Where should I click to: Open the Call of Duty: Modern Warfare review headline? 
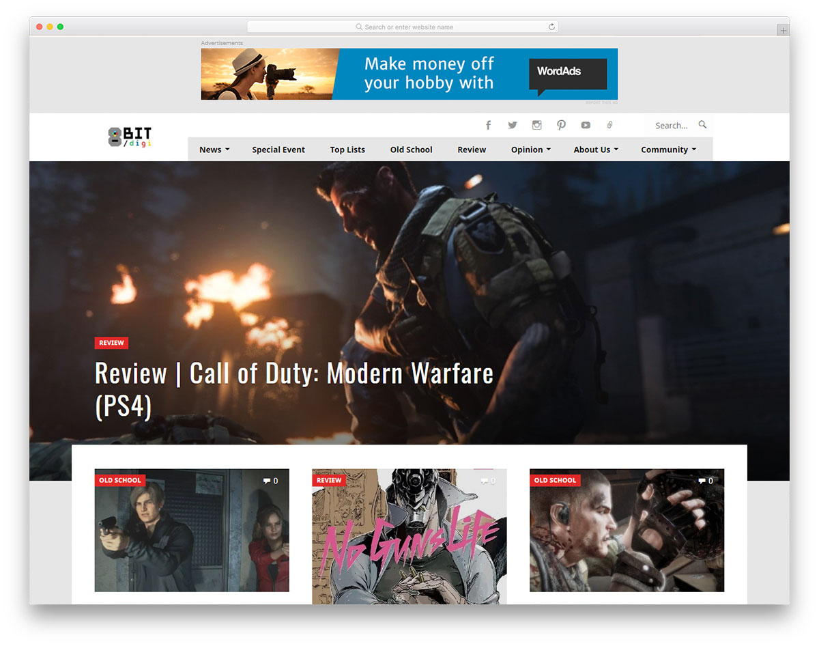294,389
